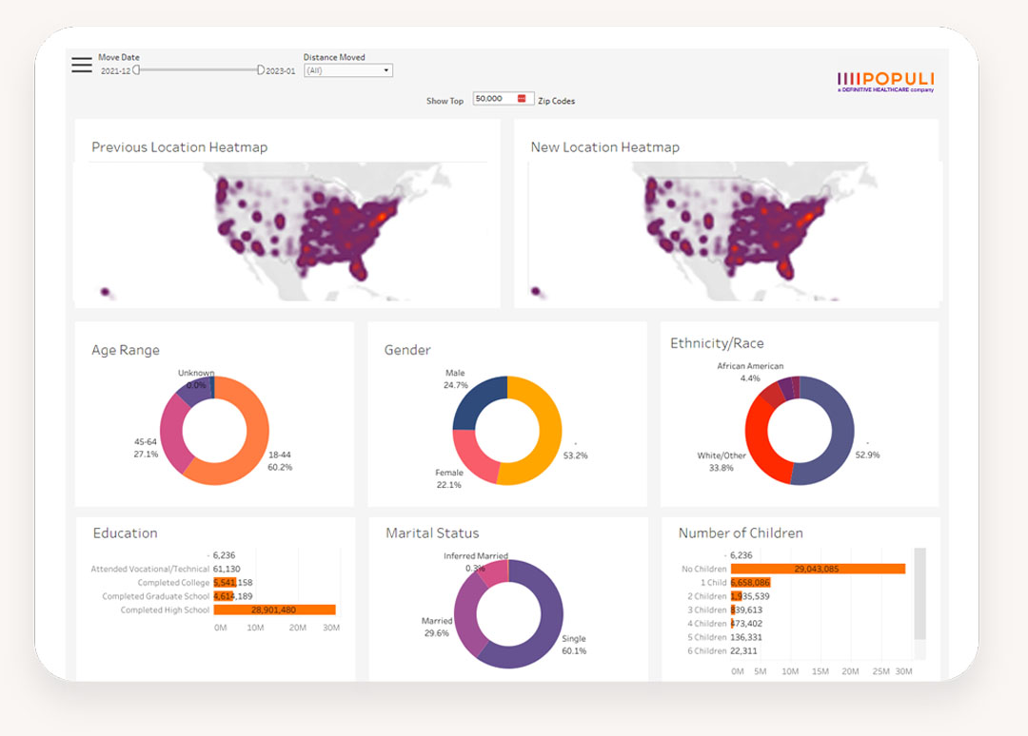Click the Completed College bar
1028x736 pixels.
[x=225, y=582]
